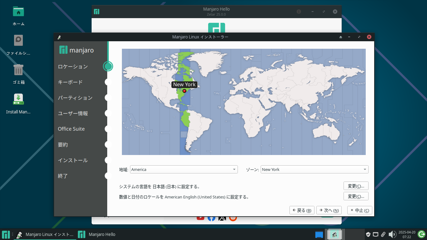Click the manjaro logo in installer sidebar
This screenshot has height=240, width=427.
pyautogui.click(x=76, y=50)
